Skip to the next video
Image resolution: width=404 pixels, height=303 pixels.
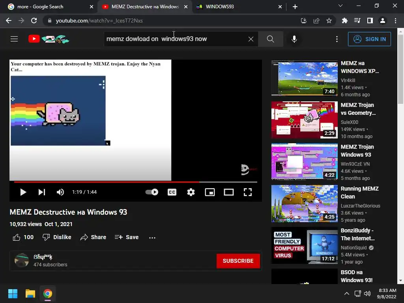click(42, 192)
